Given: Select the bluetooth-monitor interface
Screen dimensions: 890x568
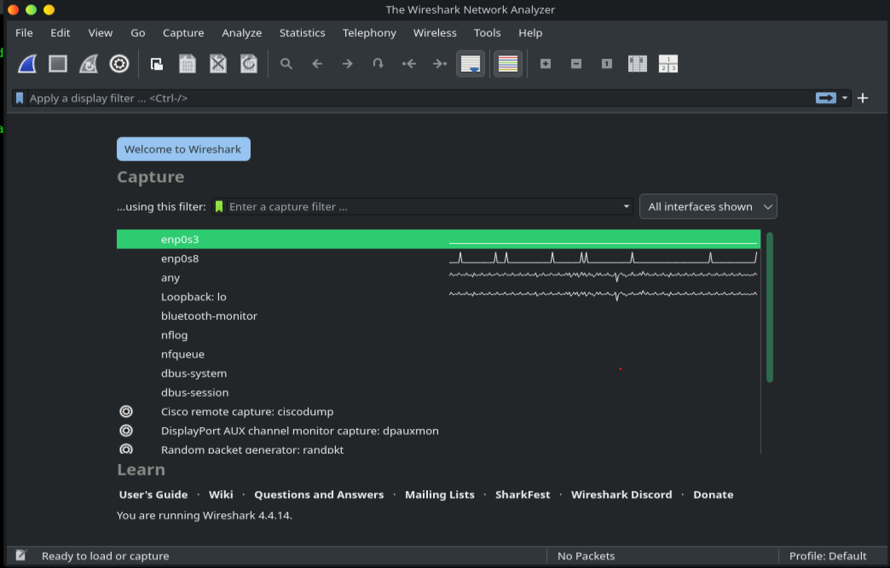Looking at the screenshot, I should (x=439, y=316).
